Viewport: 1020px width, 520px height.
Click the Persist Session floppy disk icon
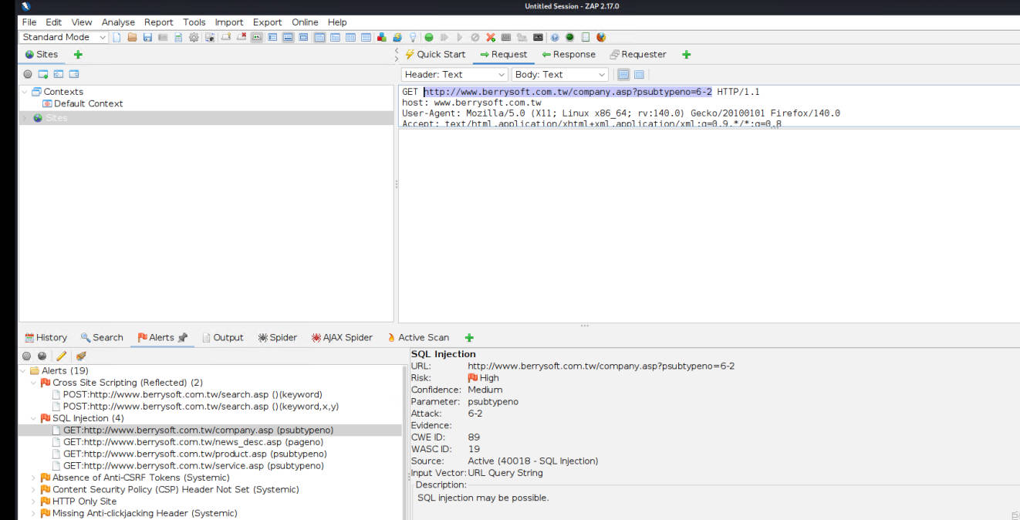(147, 37)
